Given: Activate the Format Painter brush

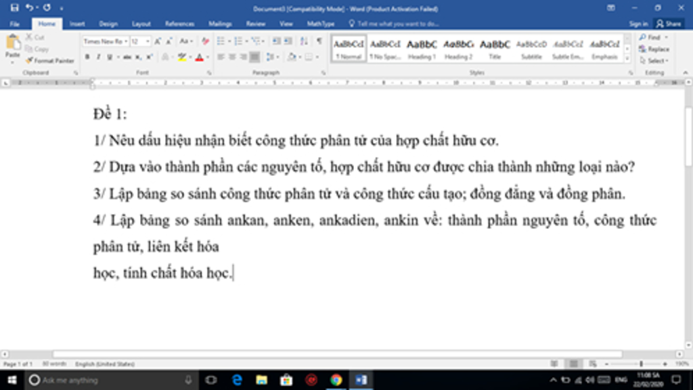Looking at the screenshot, I should (x=50, y=60).
